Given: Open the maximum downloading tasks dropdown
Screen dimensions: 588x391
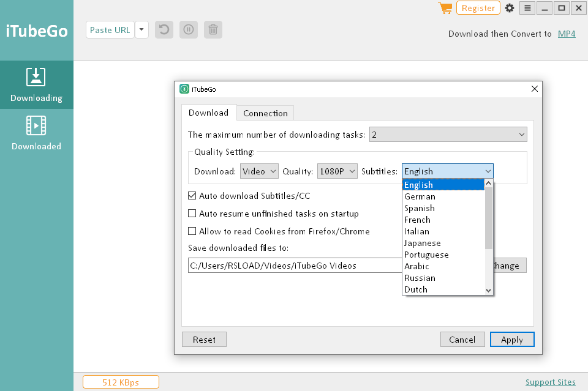Looking at the screenshot, I should click(448, 135).
